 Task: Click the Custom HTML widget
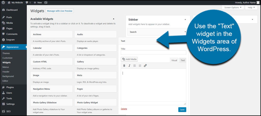pos(51,62)
